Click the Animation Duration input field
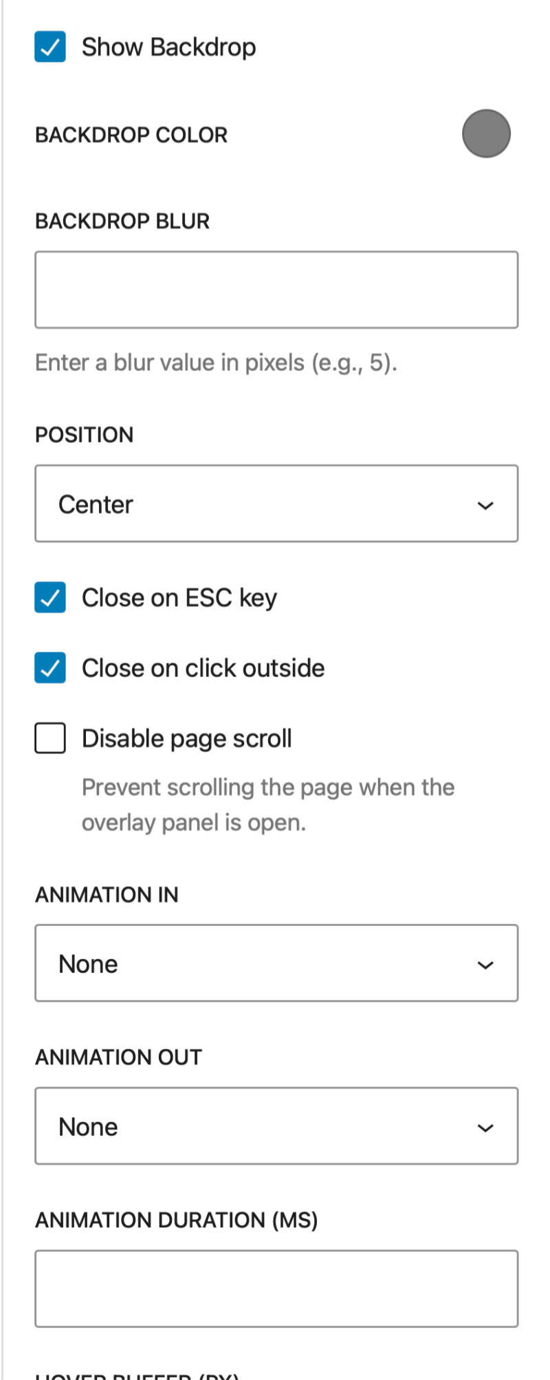This screenshot has height=1380, width=550. click(x=276, y=1289)
